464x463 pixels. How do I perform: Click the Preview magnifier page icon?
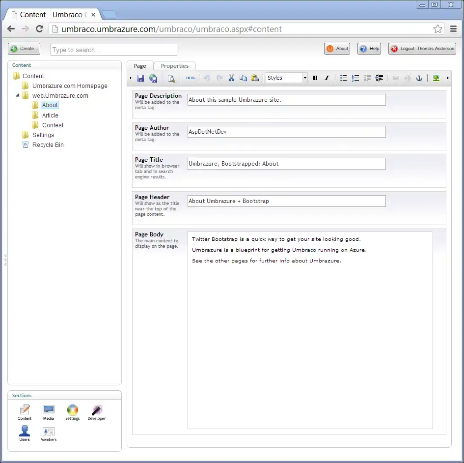tap(171, 79)
